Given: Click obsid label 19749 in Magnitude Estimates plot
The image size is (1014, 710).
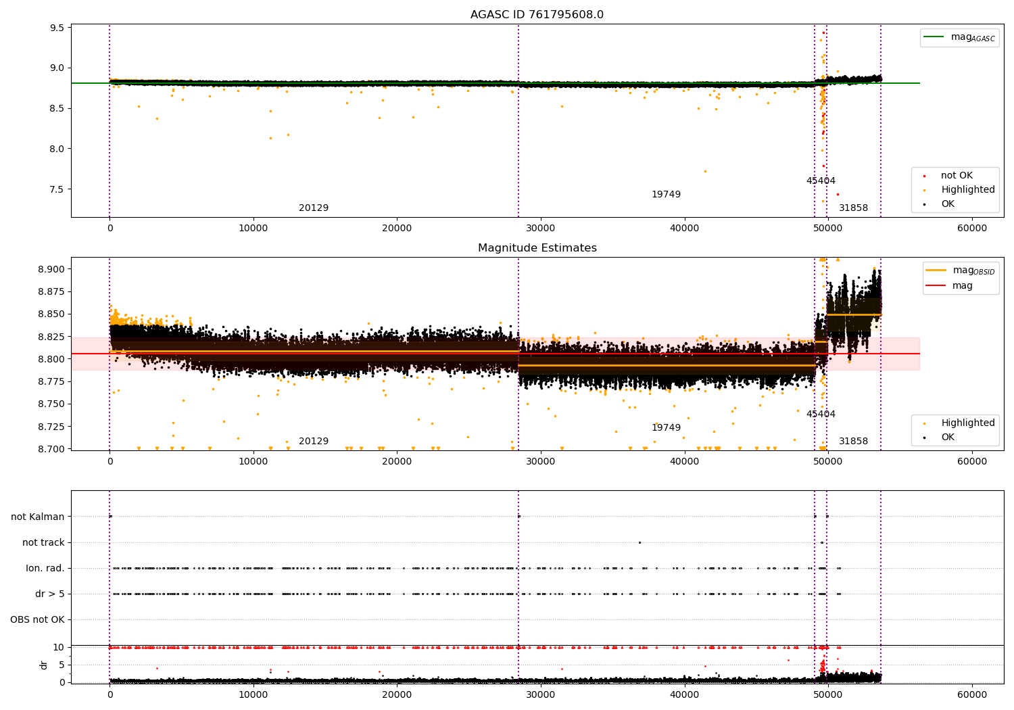Looking at the screenshot, I should coord(666,428).
